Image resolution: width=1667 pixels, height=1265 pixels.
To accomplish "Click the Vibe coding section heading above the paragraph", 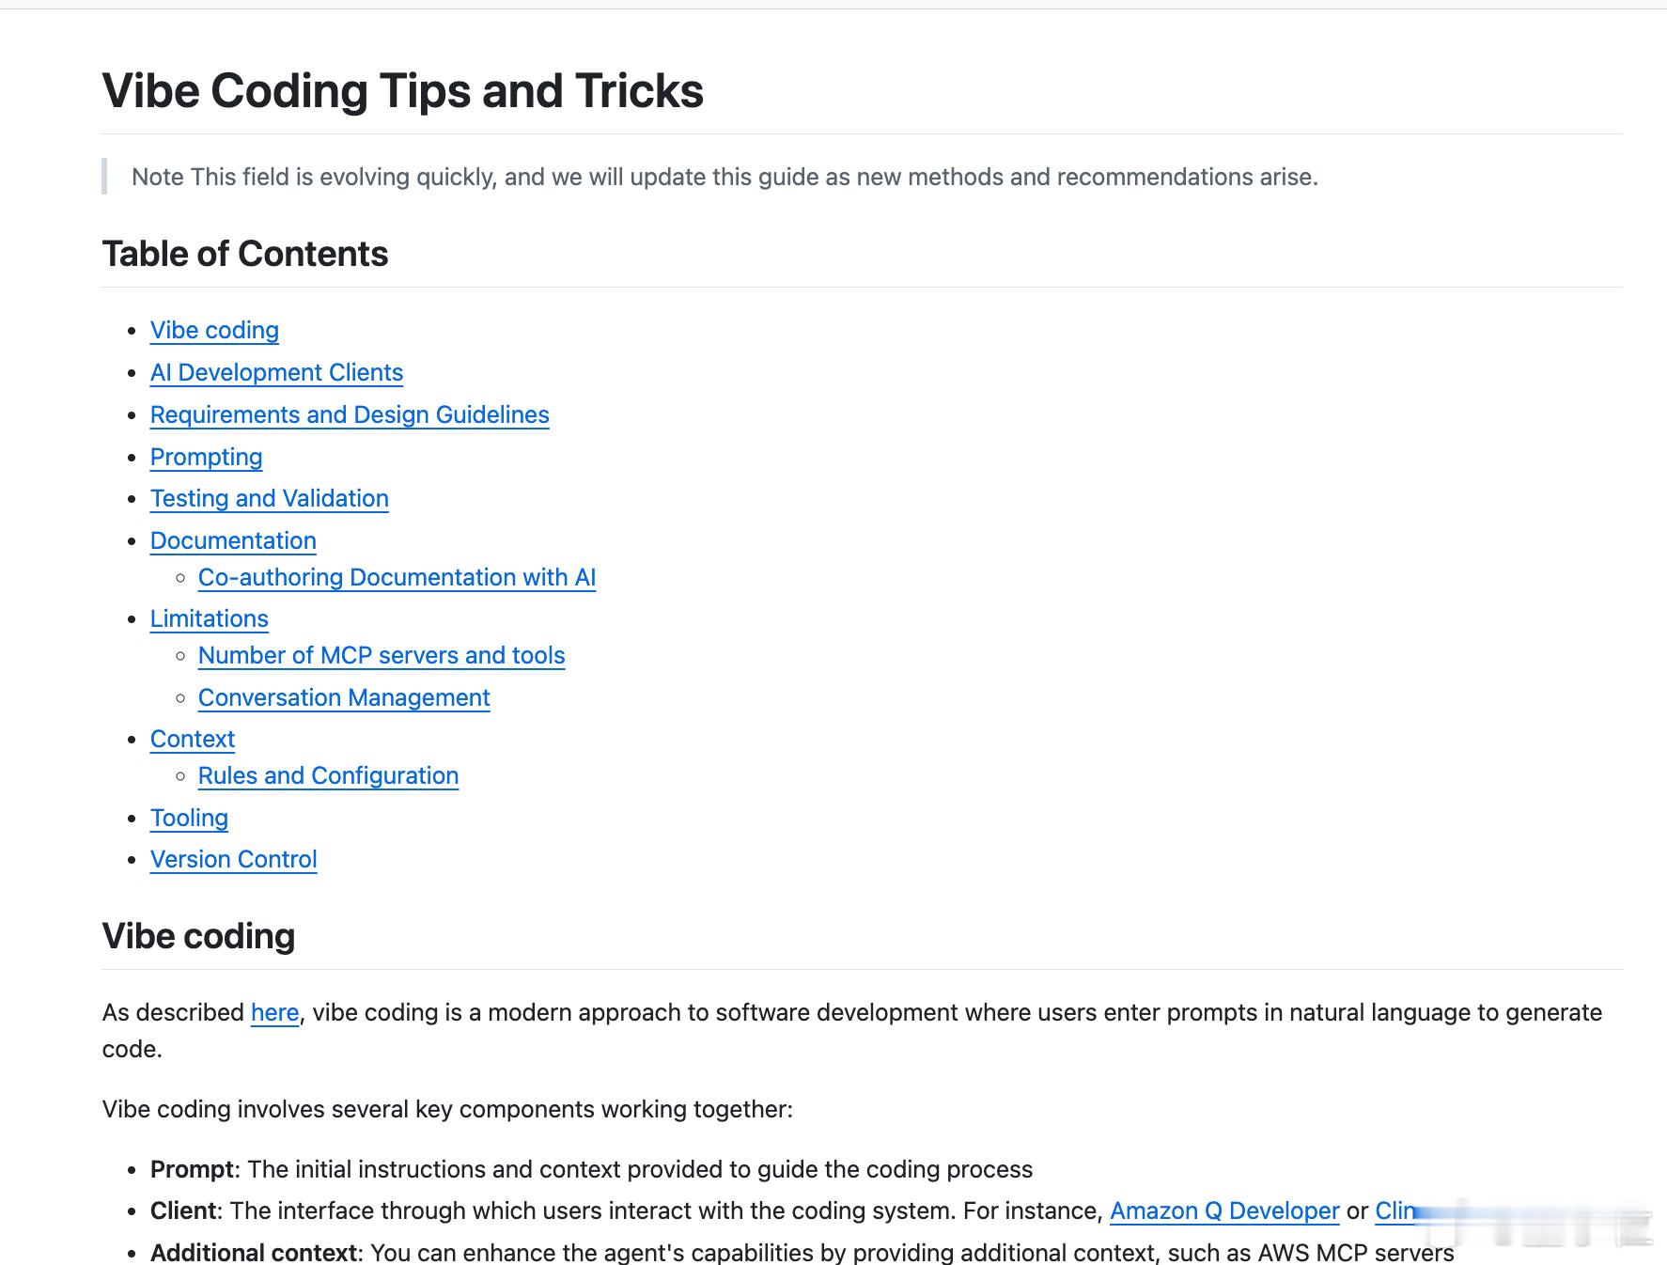I will (198, 936).
